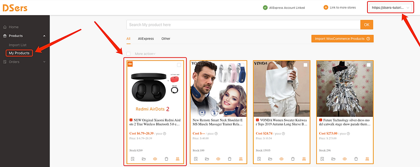
Task: Toggle the eye icon on silver dress card
Action: click(345, 159)
